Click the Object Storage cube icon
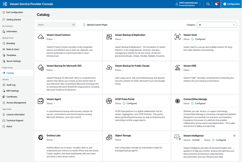The image size is (242, 162). [x=109, y=137]
